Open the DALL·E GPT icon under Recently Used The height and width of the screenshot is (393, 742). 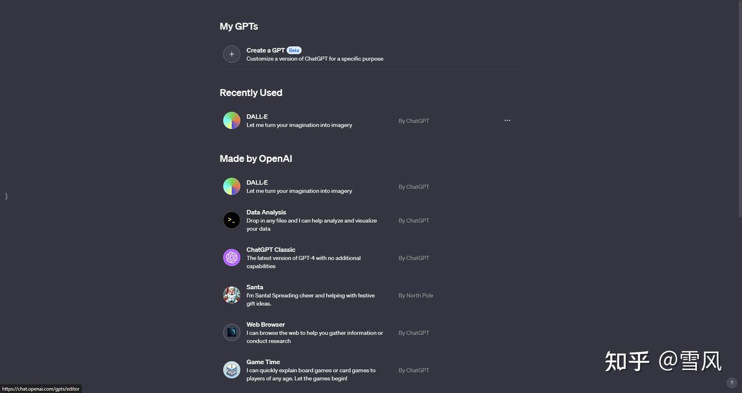[x=231, y=120]
